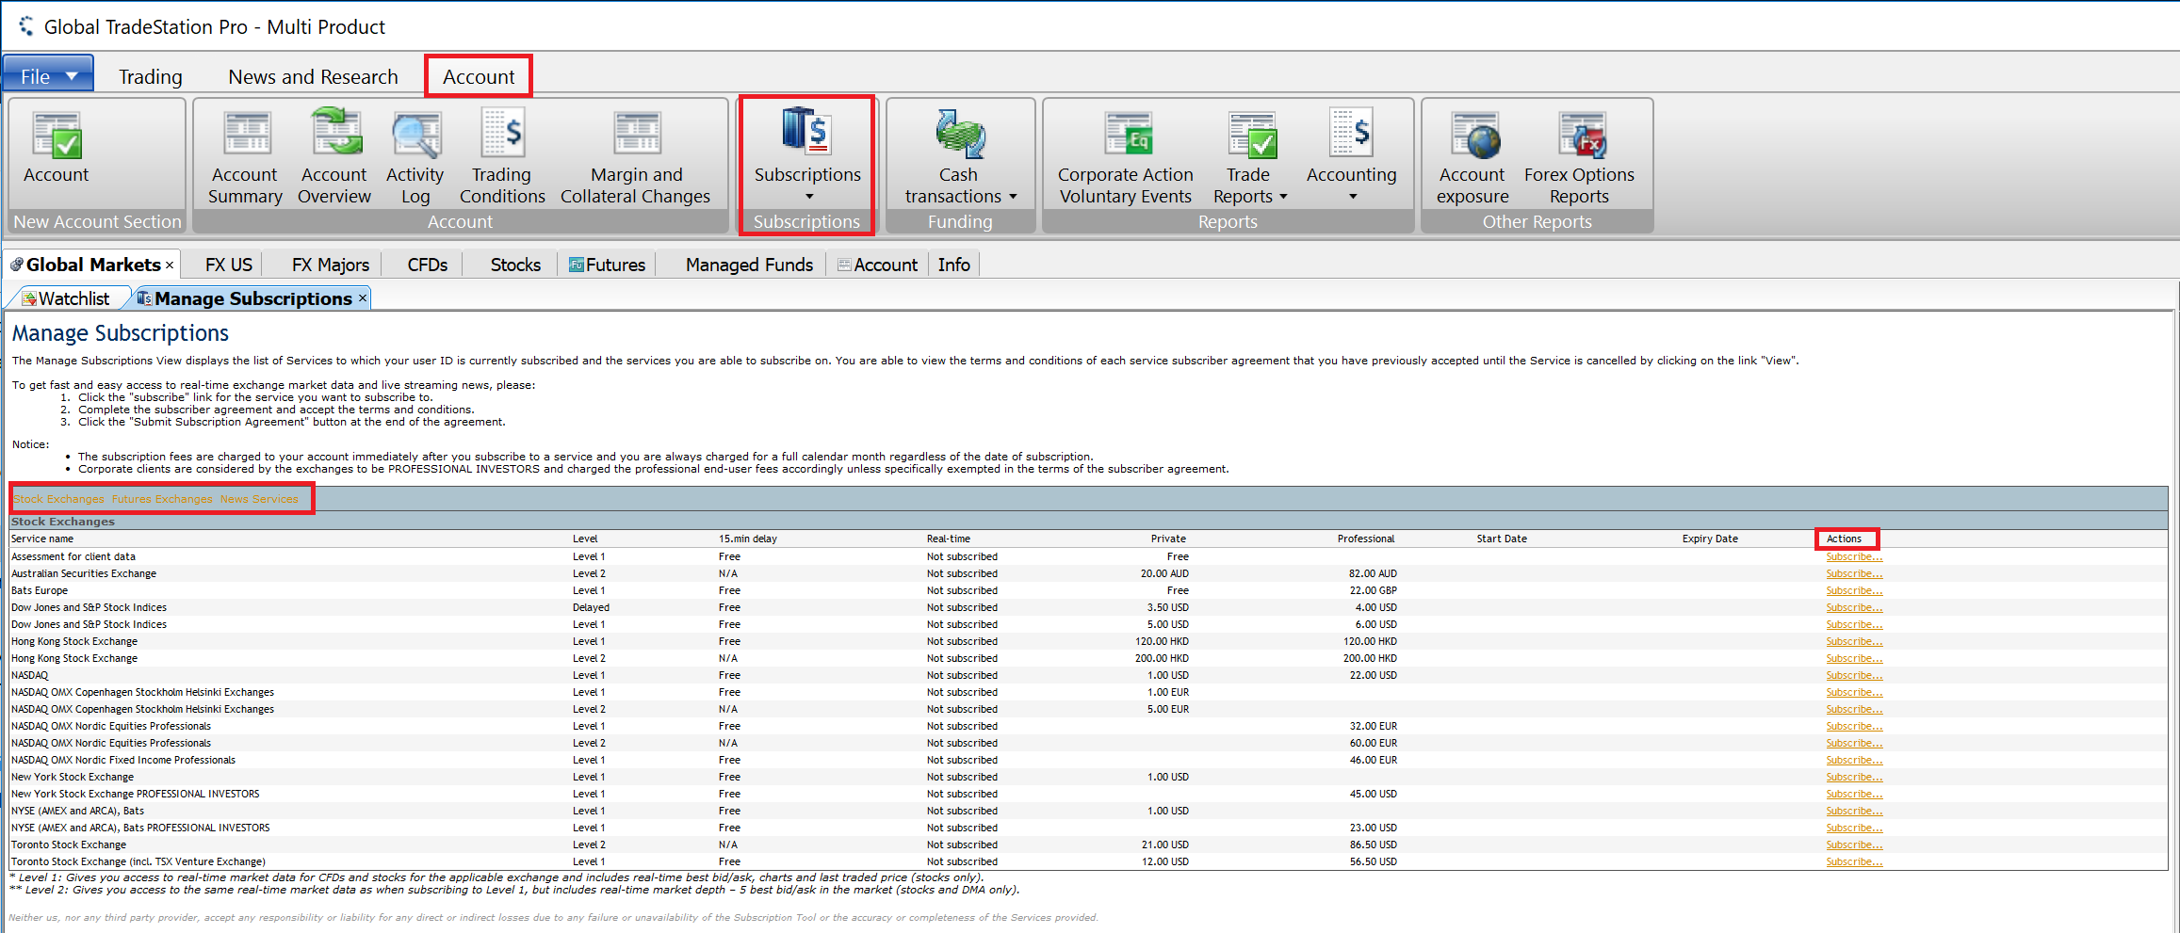
Task: Click the Expiry Date column header
Action: [x=1710, y=539]
